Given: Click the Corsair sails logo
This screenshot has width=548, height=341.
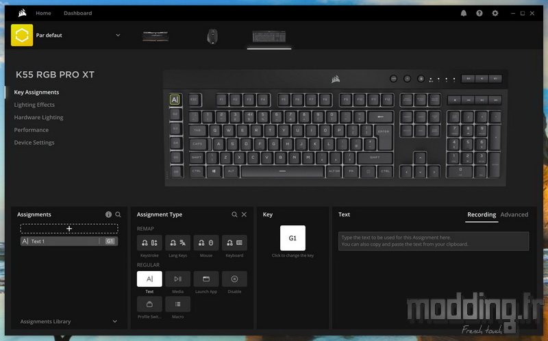Looking at the screenshot, I should pyautogui.click(x=23, y=13).
